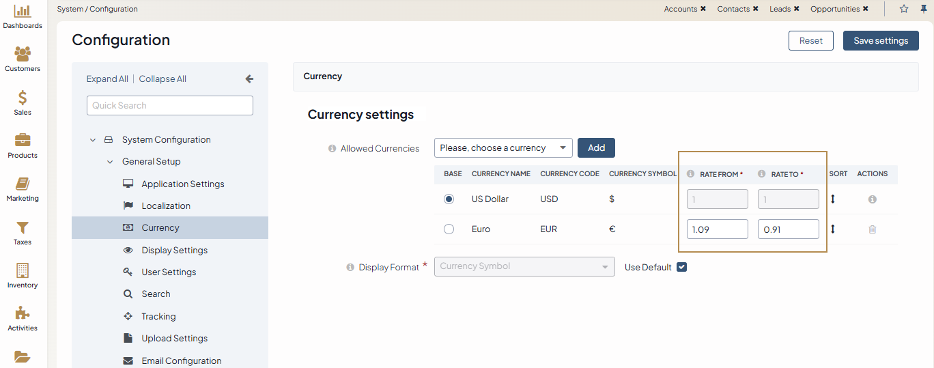Uncheck the Use Default checkbox
Viewport: 934px width, 368px height.
click(681, 267)
